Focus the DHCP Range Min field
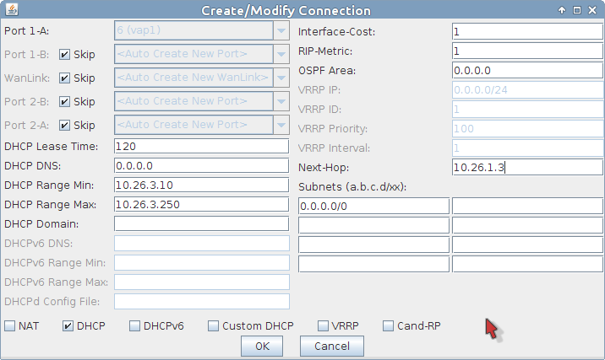The image size is (605, 360). point(201,185)
